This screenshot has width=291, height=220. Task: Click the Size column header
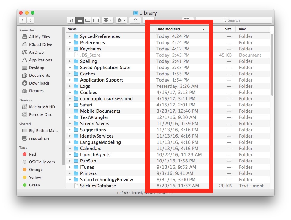click(x=228, y=29)
